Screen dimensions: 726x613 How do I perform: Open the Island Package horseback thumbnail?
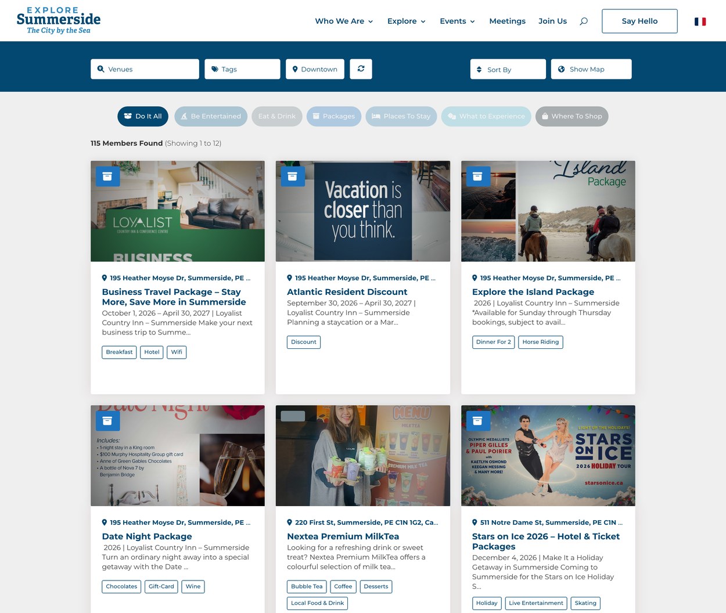[548, 211]
